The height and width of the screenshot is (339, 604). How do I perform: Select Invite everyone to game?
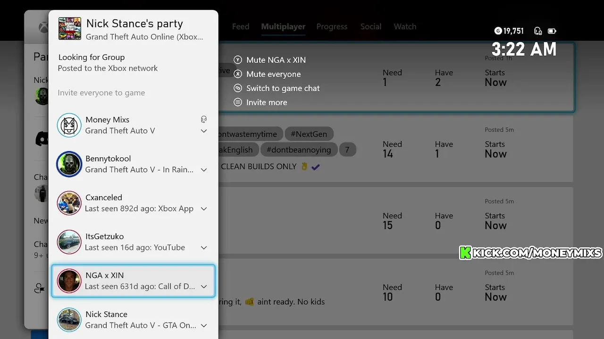click(x=101, y=93)
